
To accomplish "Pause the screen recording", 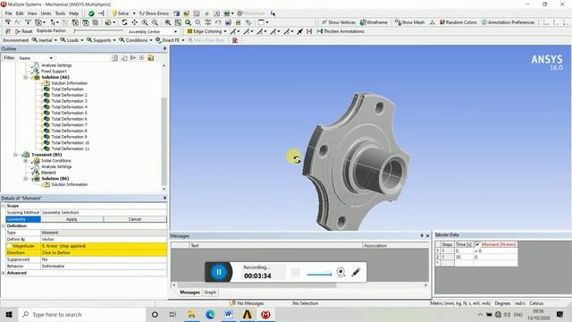I will [x=219, y=272].
